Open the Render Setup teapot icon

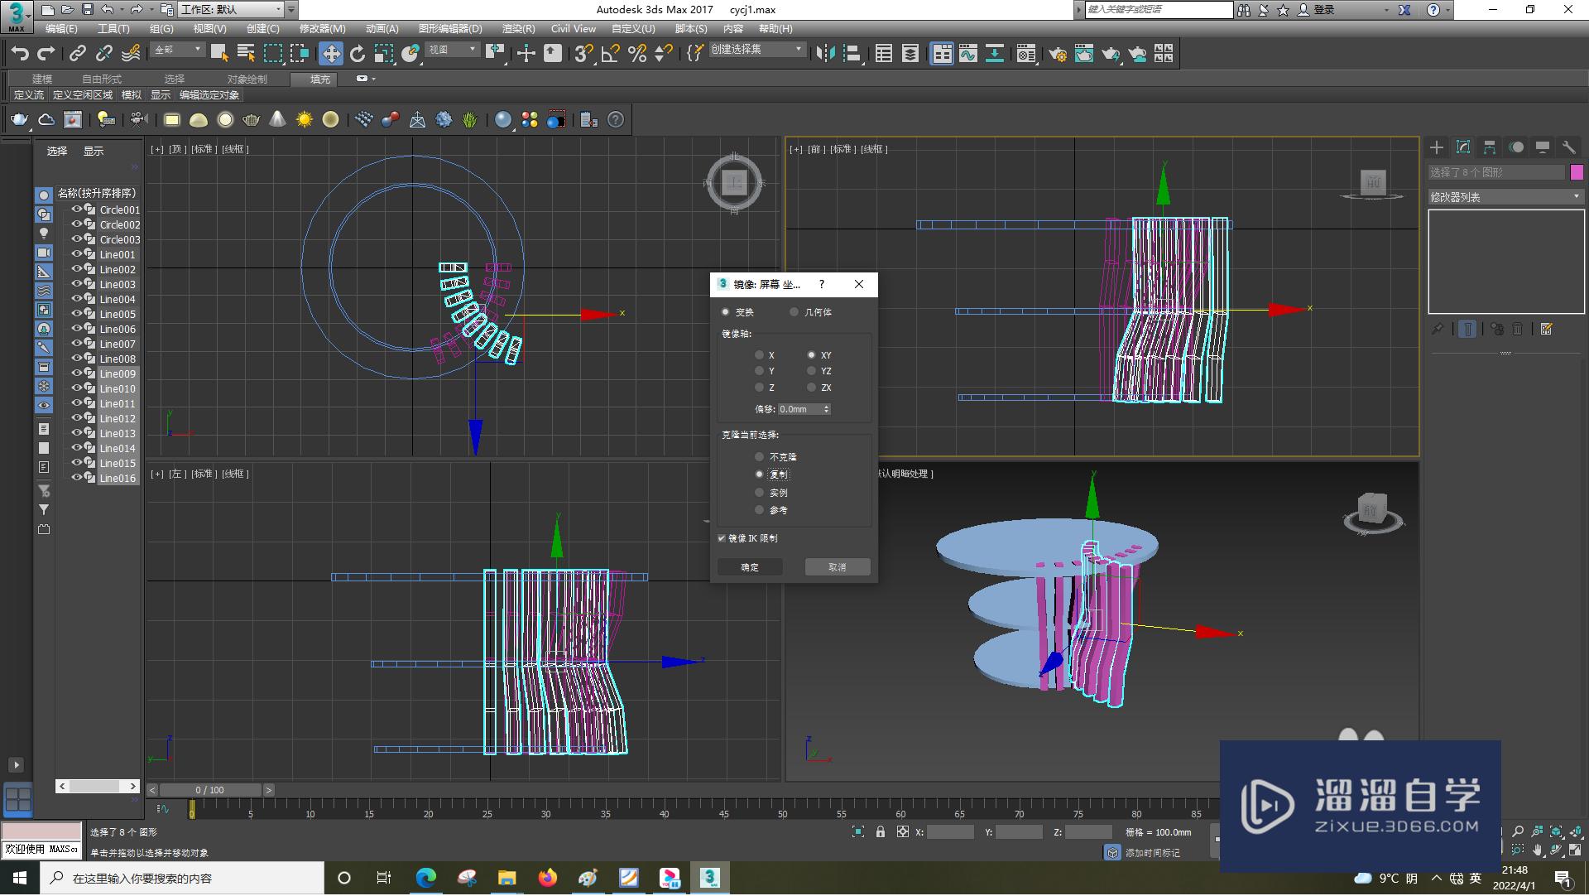tap(1058, 54)
